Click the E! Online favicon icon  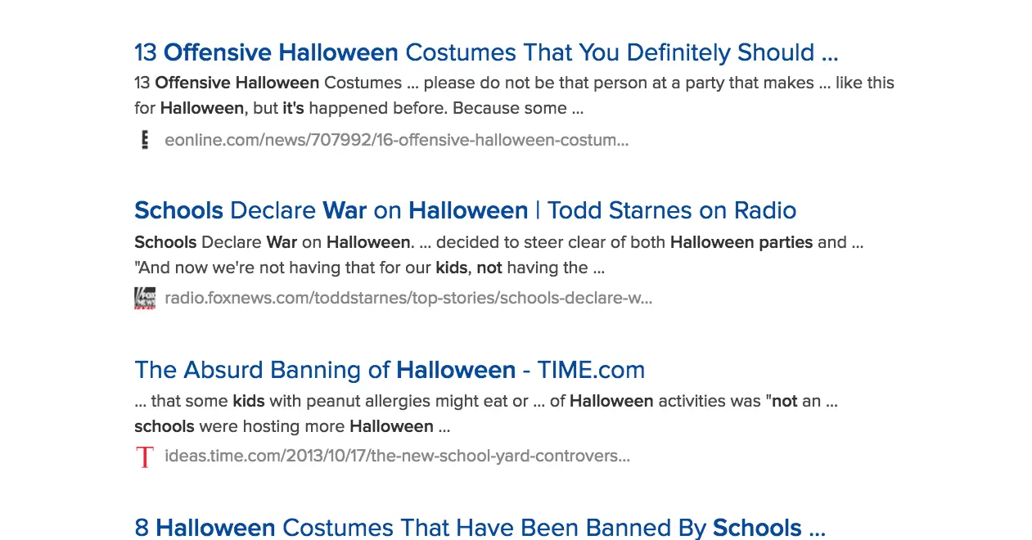pyautogui.click(x=145, y=140)
